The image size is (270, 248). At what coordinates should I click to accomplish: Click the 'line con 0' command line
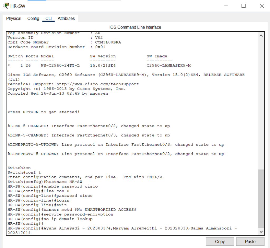point(38,191)
